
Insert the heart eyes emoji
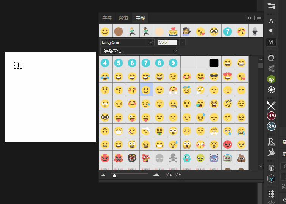coord(228,76)
